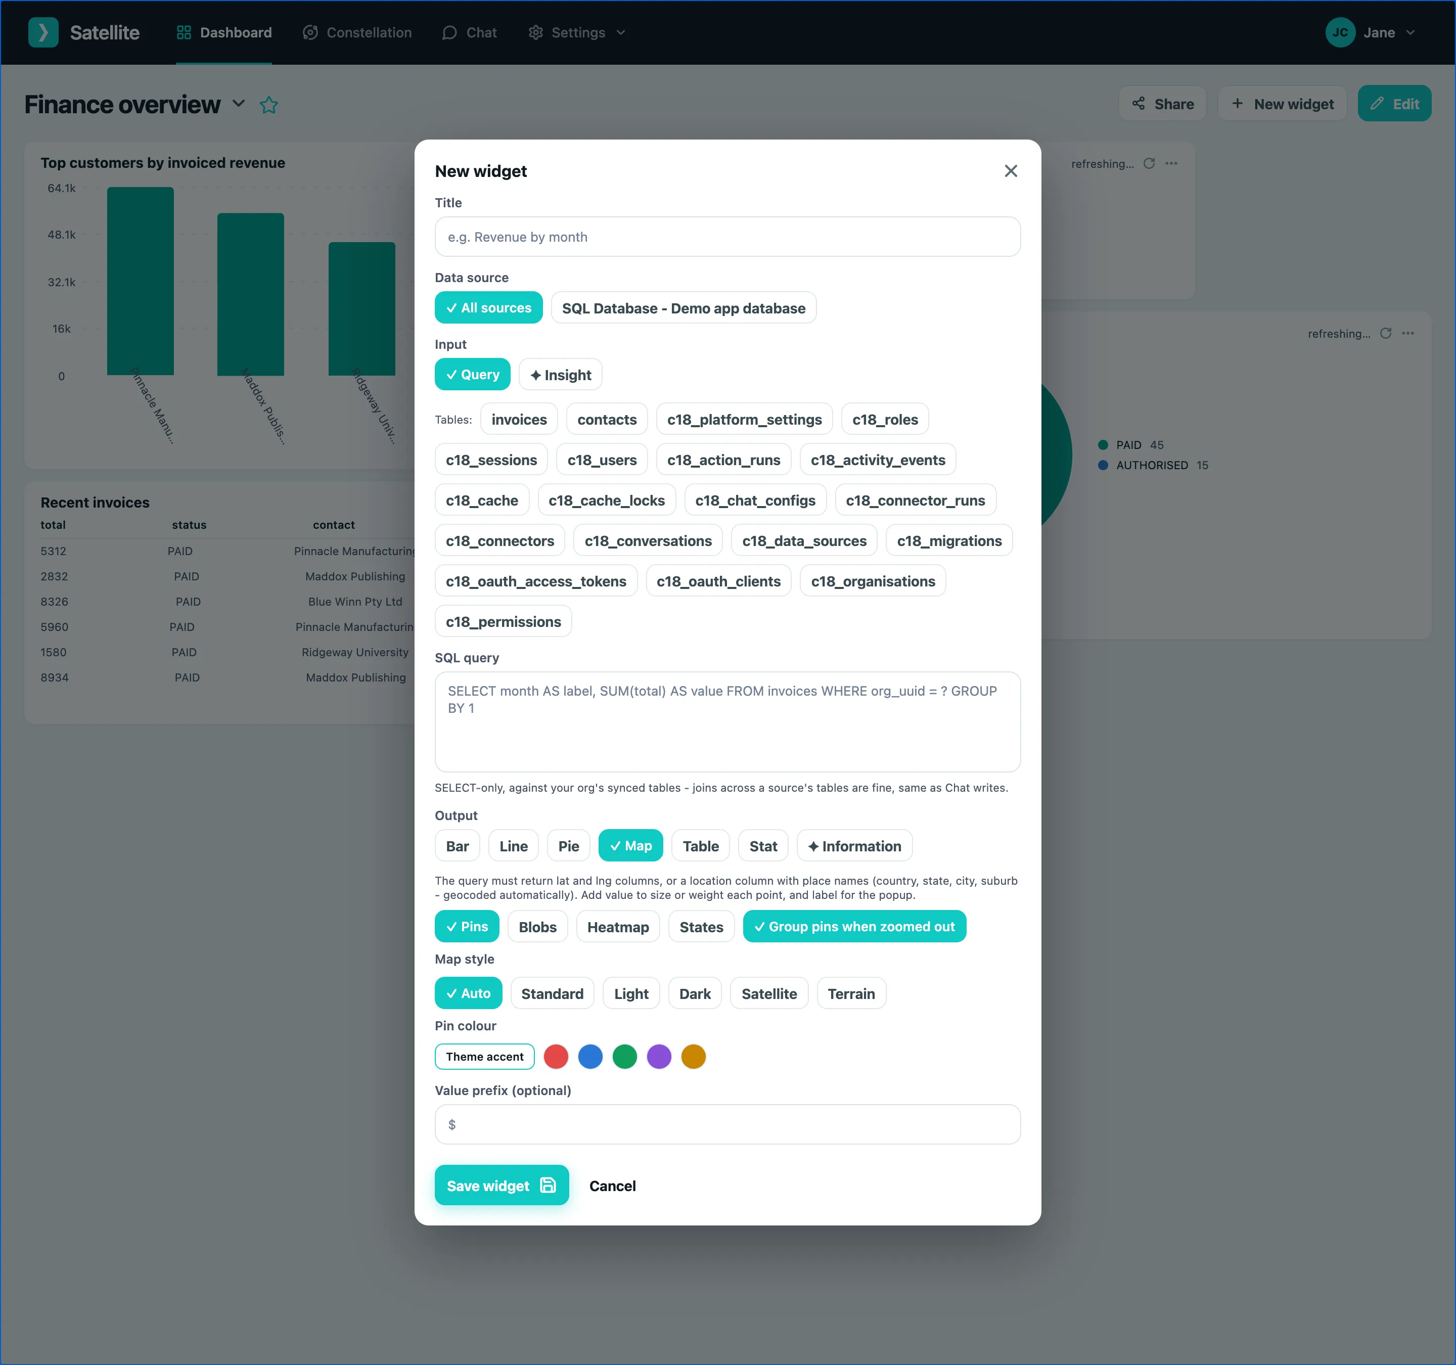The image size is (1456, 1365).
Task: Pick the Theme accent pin colour
Action: pos(484,1057)
